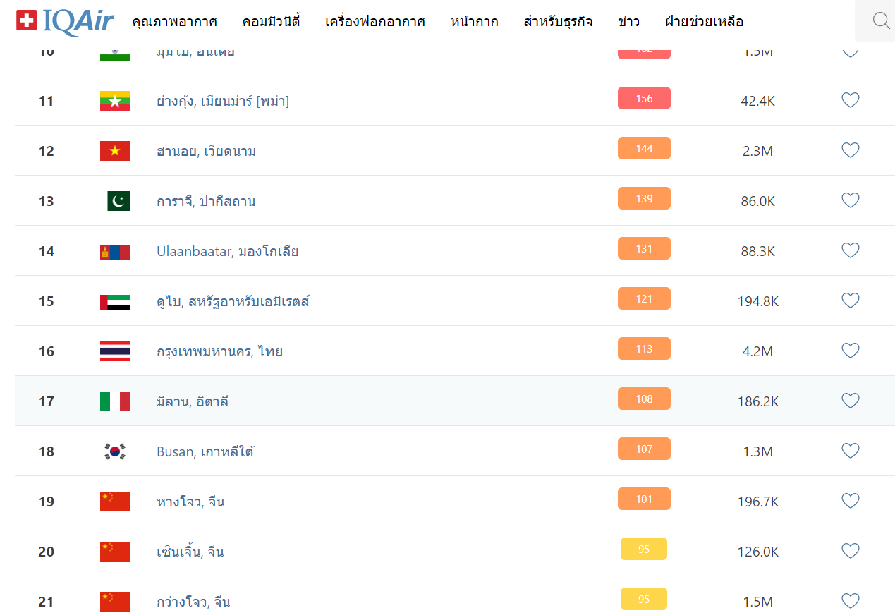Click the red 156 AQI badge for ย่างกุ้ง
This screenshot has height=613, width=895.
point(643,99)
